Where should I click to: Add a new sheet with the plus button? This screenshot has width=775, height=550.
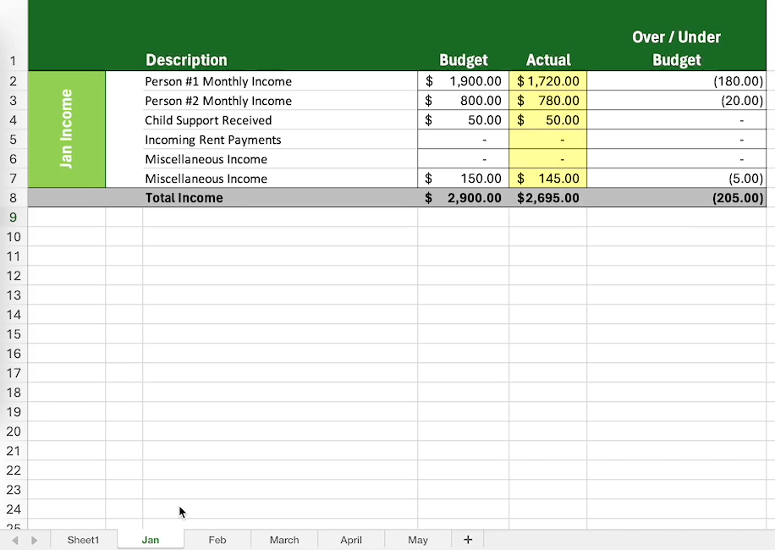click(x=468, y=539)
